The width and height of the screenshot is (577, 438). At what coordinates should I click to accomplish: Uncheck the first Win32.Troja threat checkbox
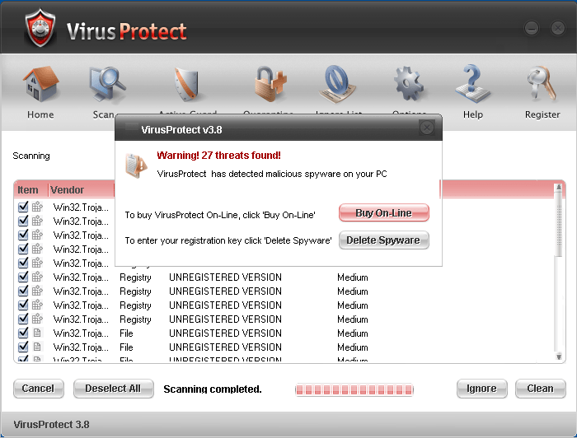23,207
